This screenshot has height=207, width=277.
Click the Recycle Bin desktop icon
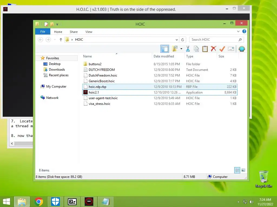(263, 179)
